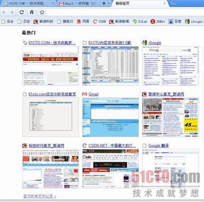The width and height of the screenshot is (204, 202).
Task: Open the 科技时代首页_新浪网 link
Action: (46, 146)
